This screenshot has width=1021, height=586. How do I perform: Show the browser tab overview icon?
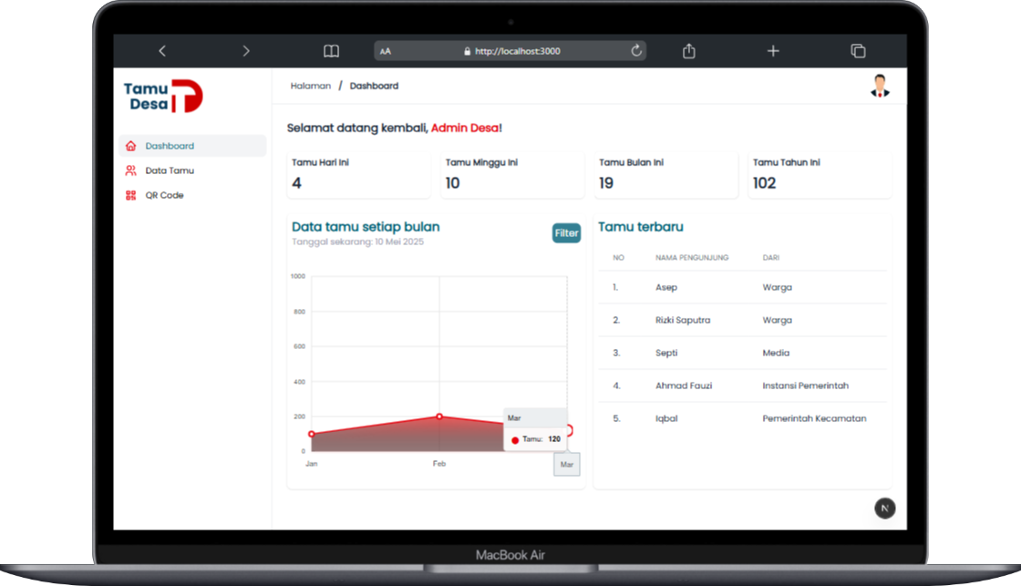coord(858,51)
